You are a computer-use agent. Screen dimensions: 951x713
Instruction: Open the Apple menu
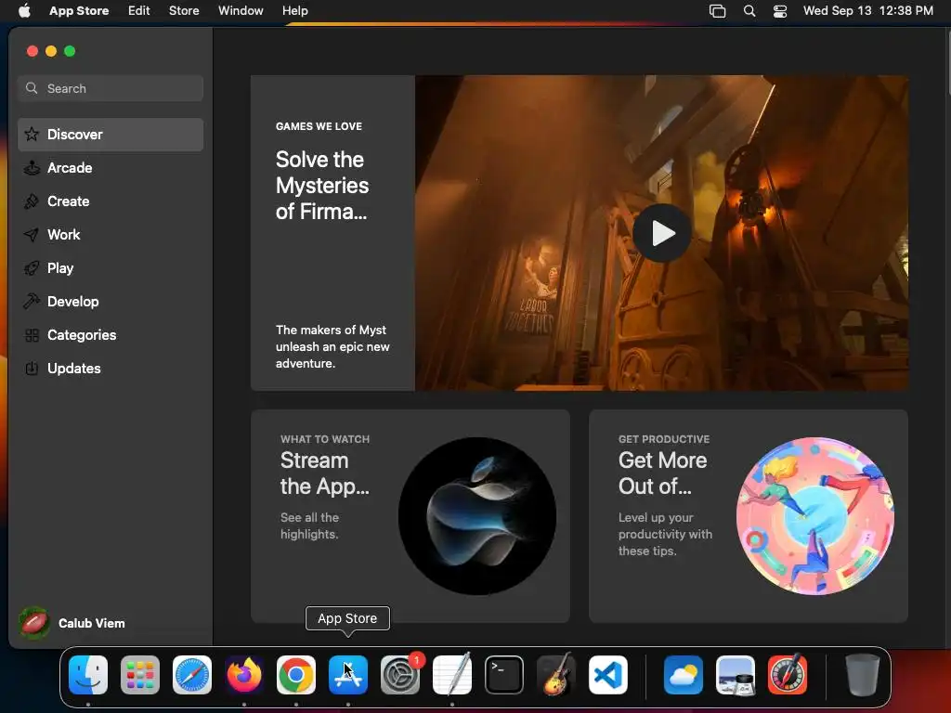24,11
